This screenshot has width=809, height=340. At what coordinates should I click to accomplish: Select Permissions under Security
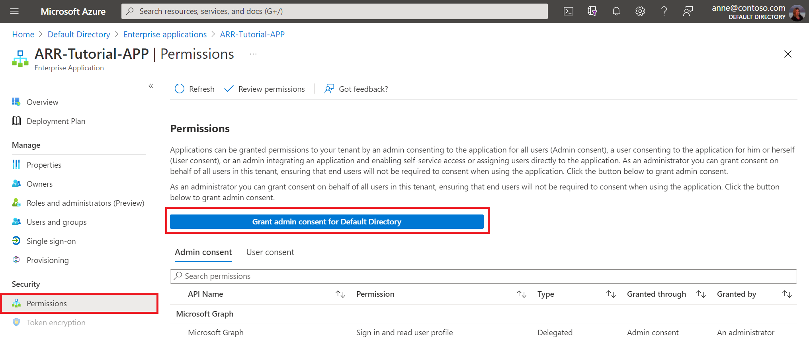click(x=80, y=303)
